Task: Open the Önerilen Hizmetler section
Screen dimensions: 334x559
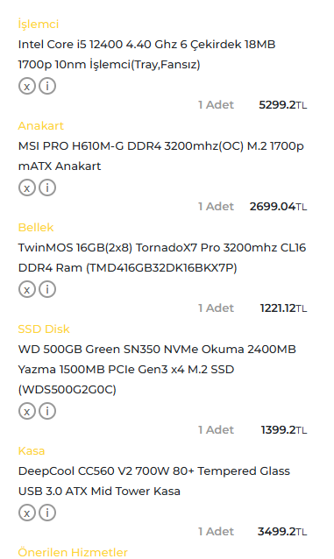Action: click(73, 552)
